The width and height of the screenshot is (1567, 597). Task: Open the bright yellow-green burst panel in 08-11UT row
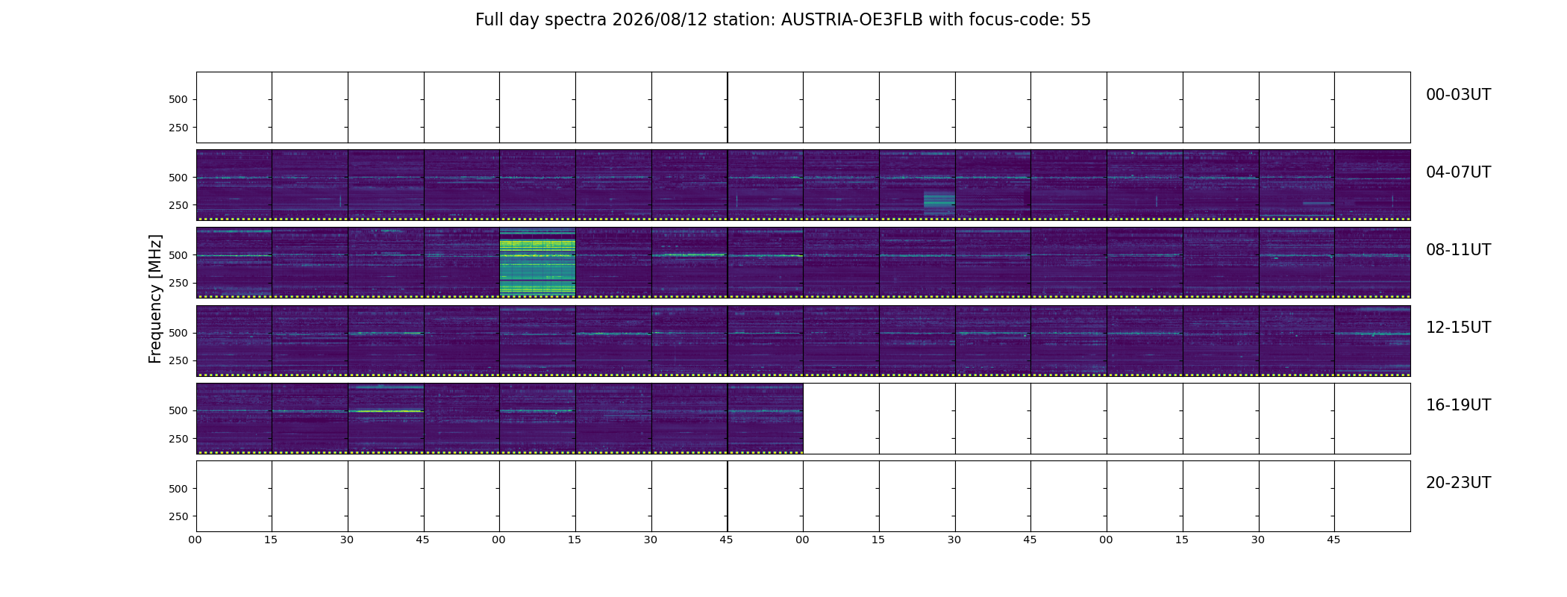click(537, 263)
